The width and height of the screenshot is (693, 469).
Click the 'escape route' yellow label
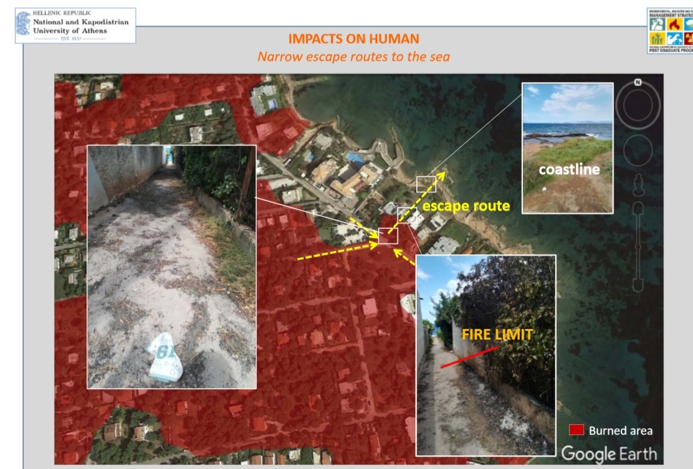click(466, 206)
